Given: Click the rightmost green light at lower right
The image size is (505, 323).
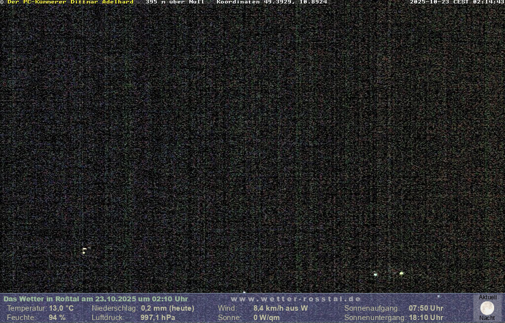Looking at the screenshot, I should click(x=401, y=273).
